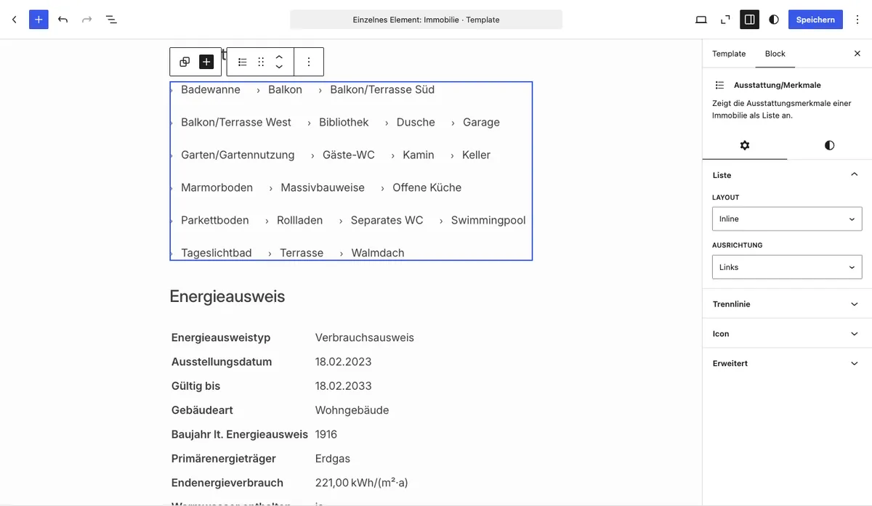Screen dimensions: 872x506
Task: Click the black plus button in the block toolbar
Action: coord(206,62)
